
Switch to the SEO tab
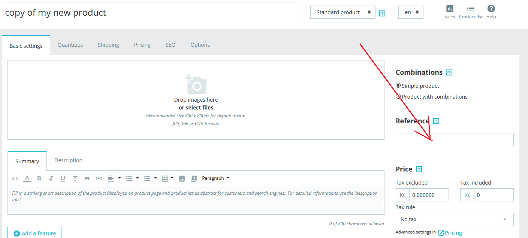click(x=171, y=45)
